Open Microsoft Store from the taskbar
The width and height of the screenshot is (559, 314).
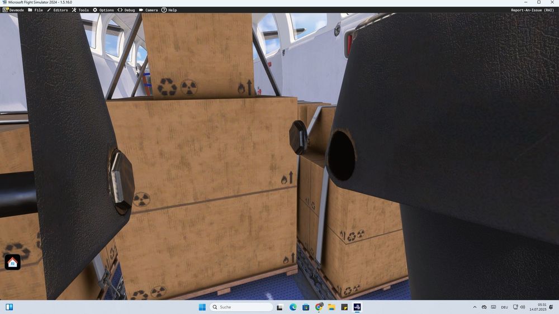pos(306,307)
